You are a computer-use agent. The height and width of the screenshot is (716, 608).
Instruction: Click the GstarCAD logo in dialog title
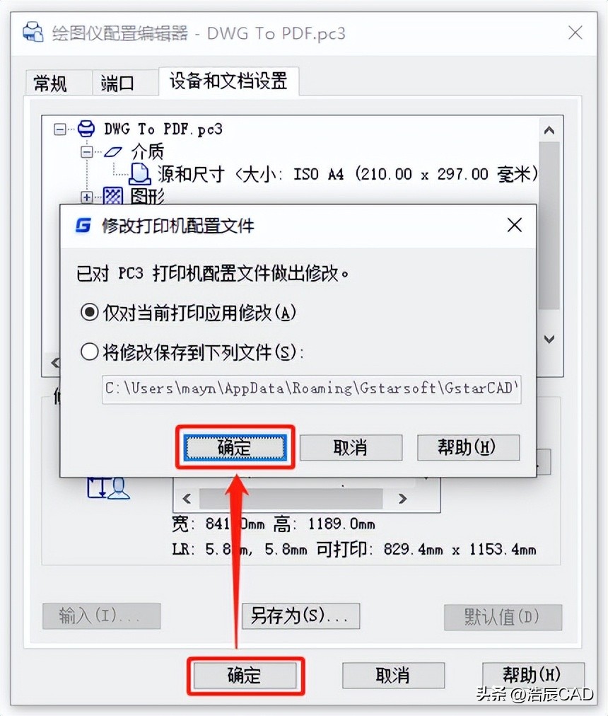[x=83, y=225]
